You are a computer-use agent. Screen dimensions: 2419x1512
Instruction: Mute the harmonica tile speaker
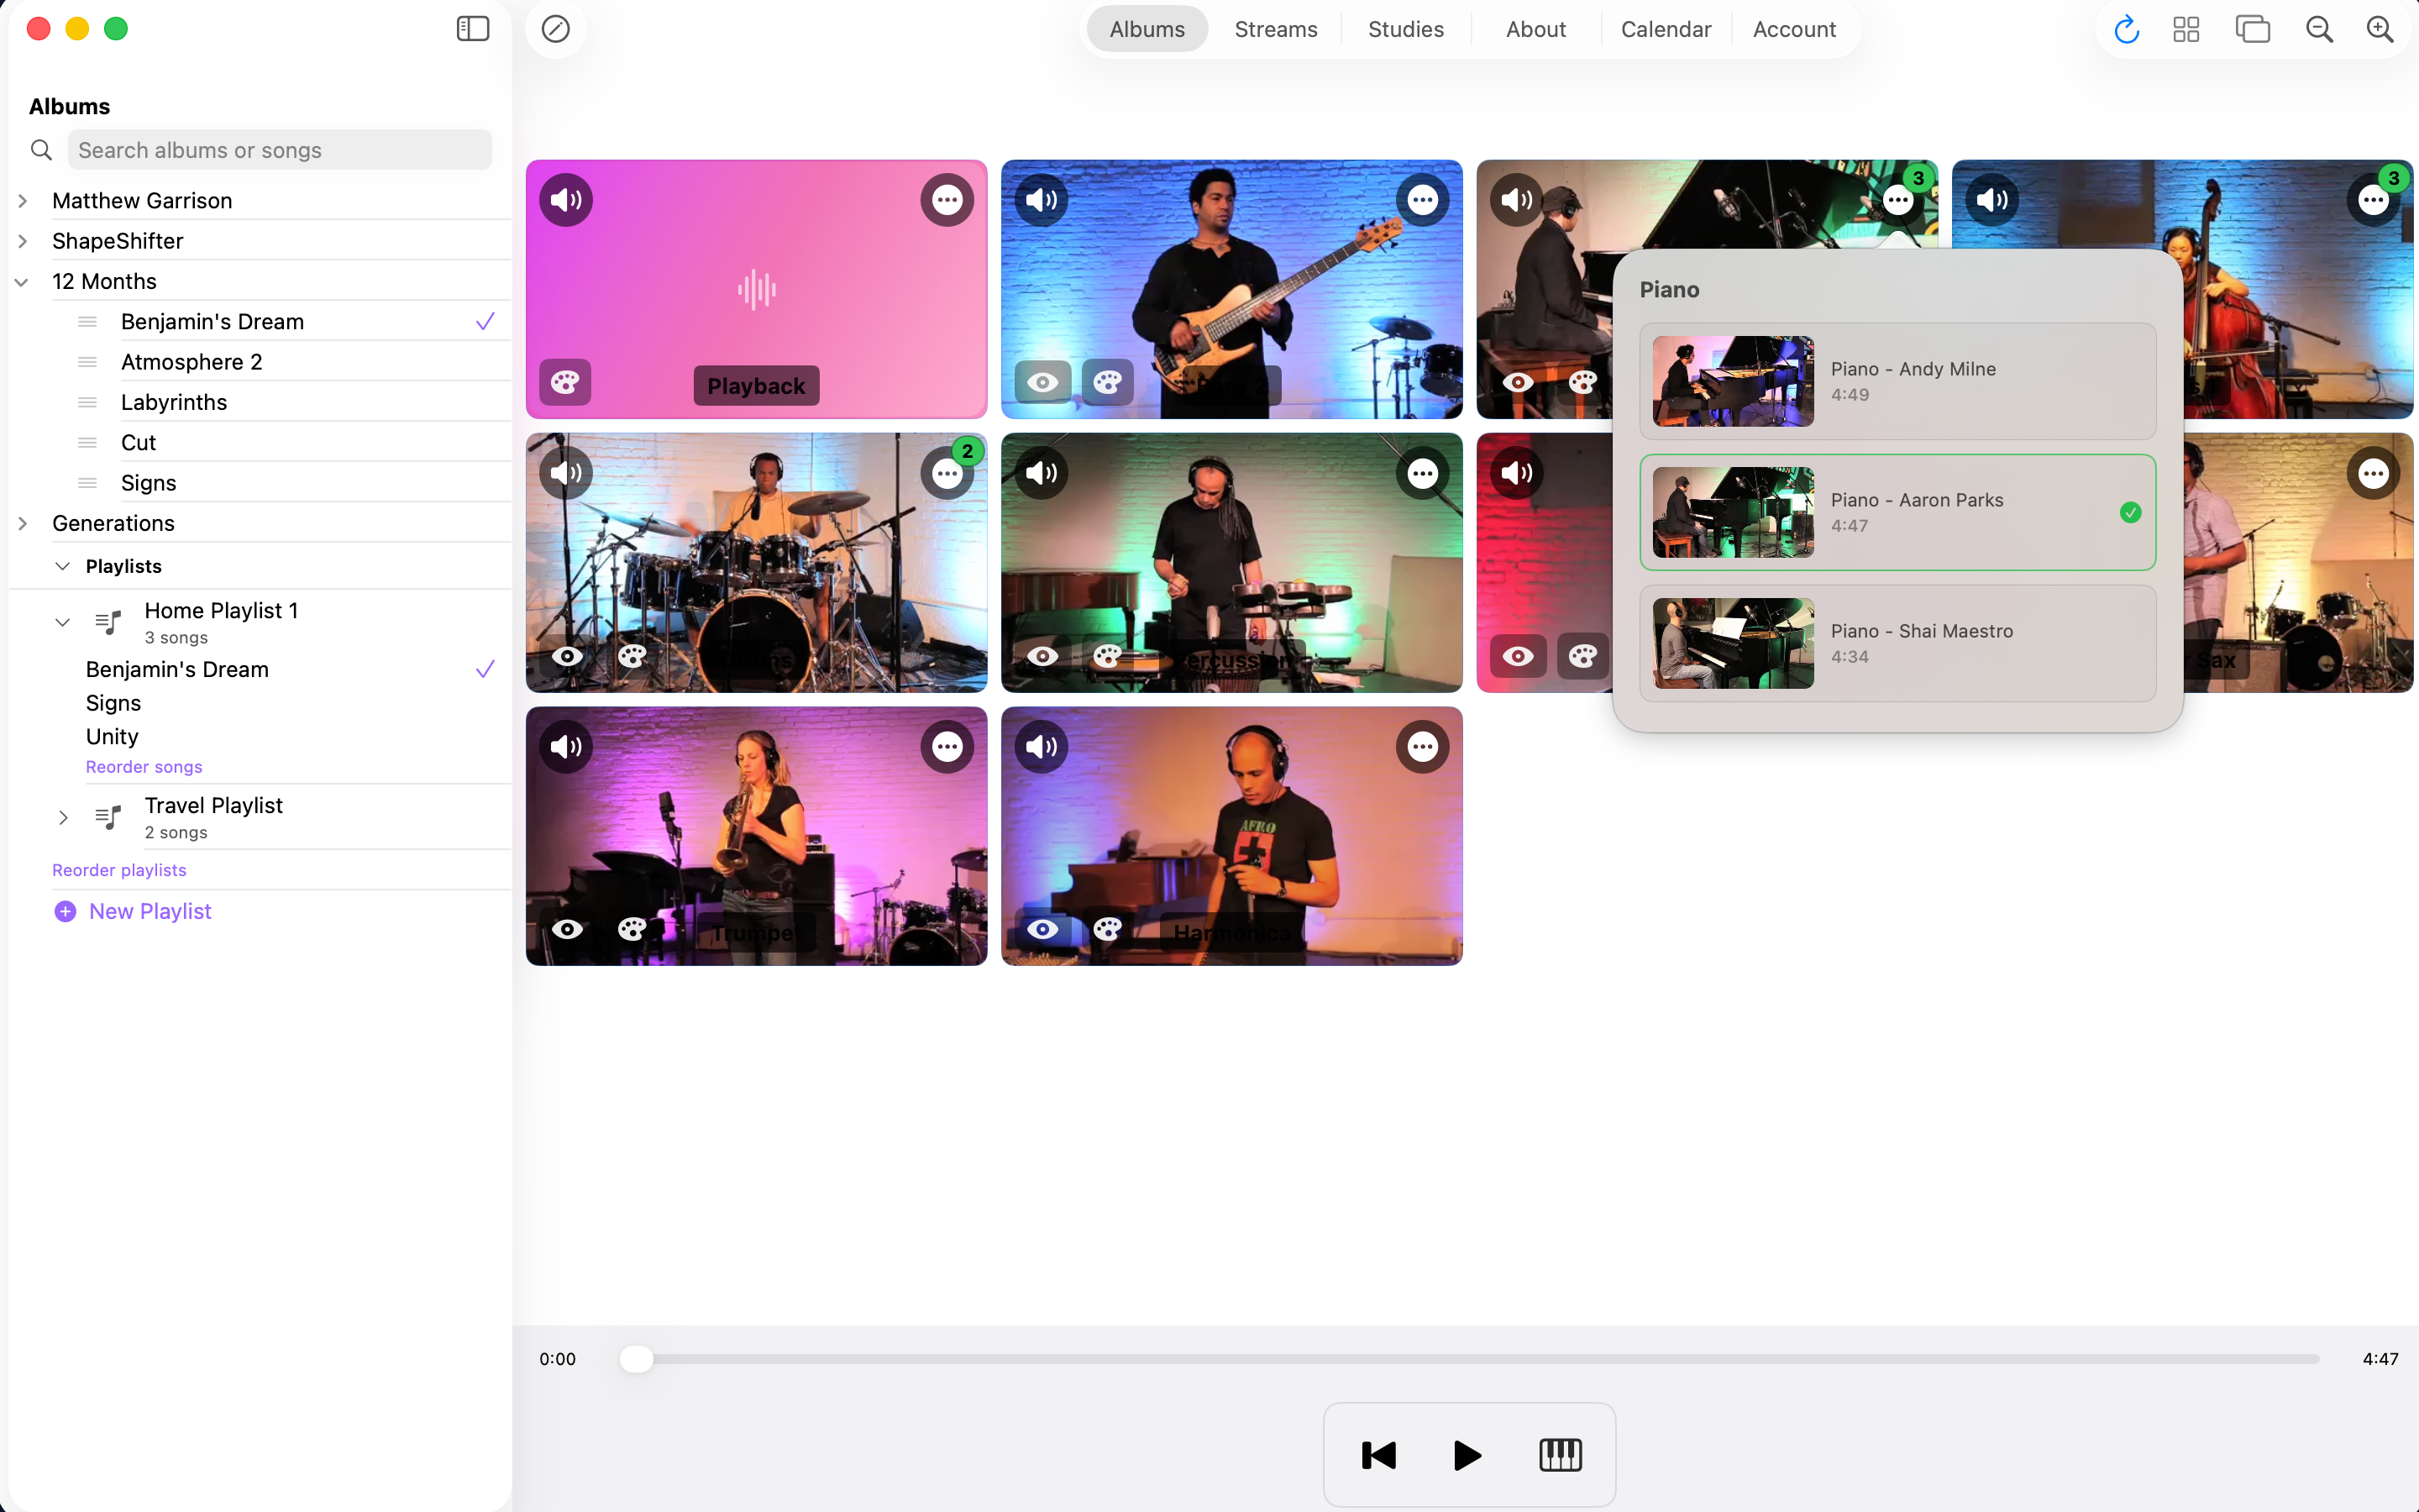[x=1042, y=746]
